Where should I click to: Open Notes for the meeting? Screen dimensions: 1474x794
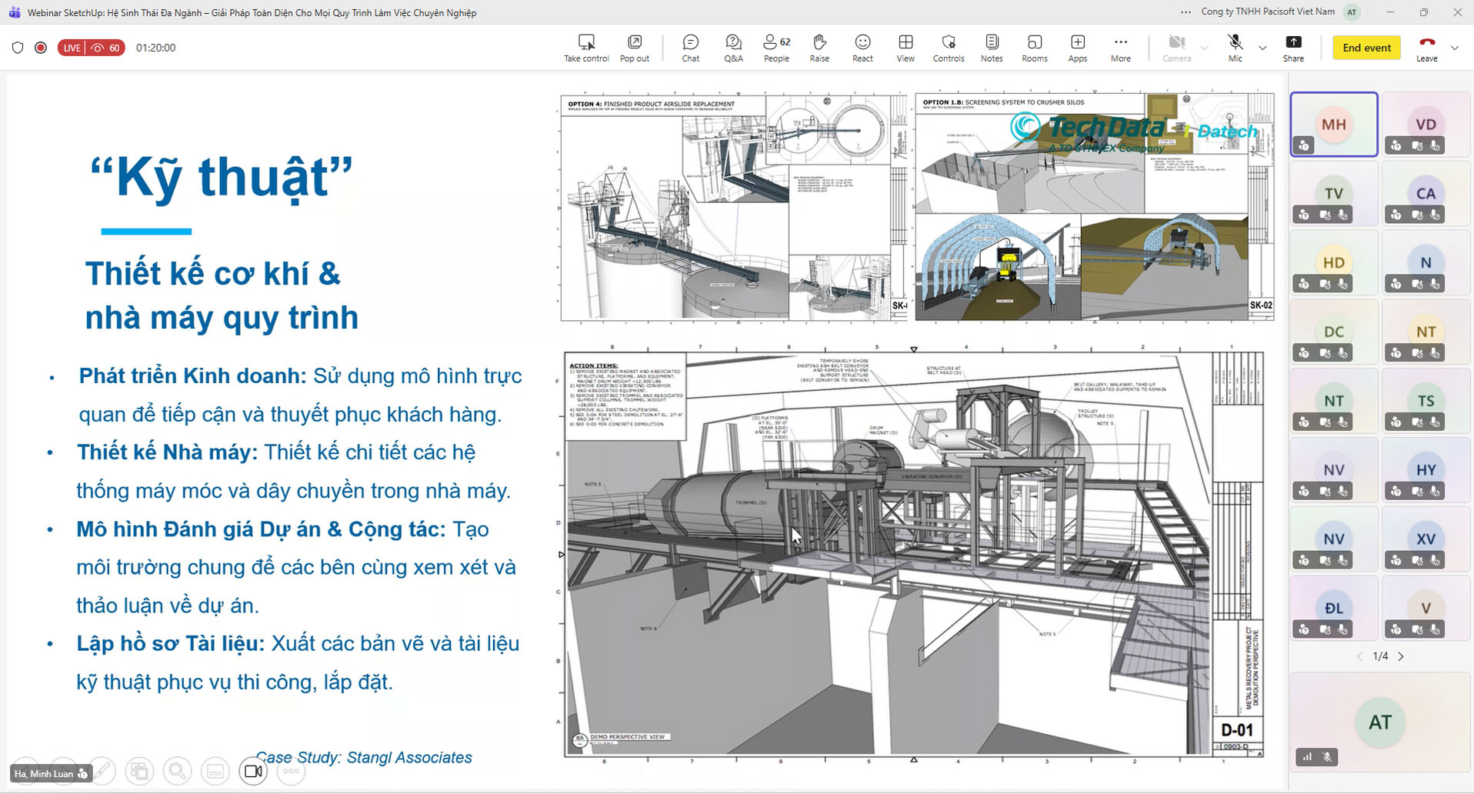(x=992, y=47)
